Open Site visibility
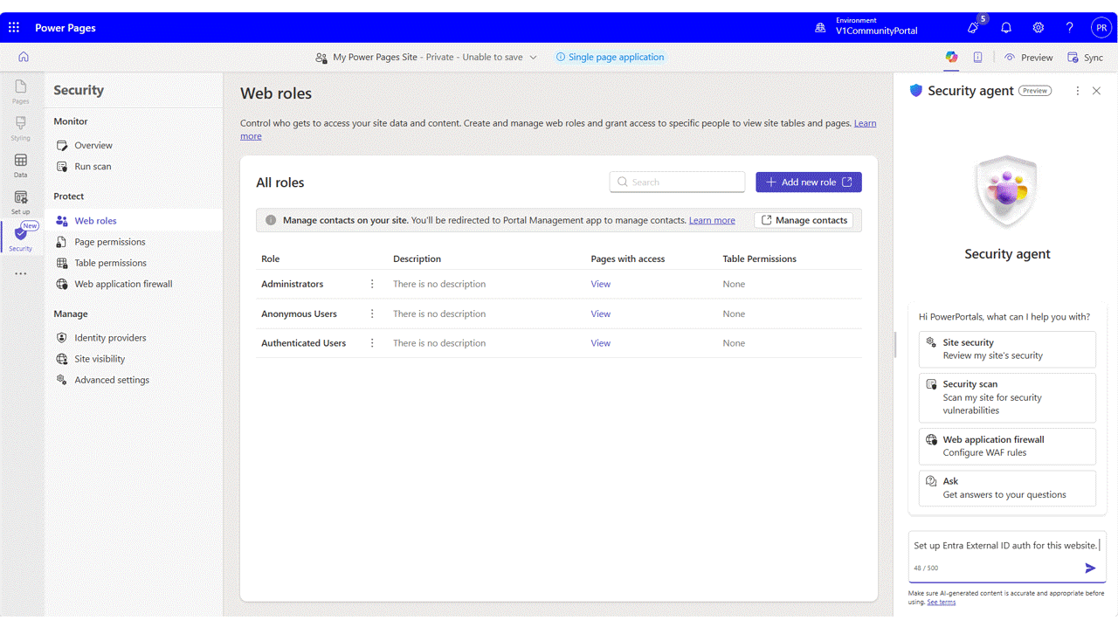1118x627 pixels. pos(91,359)
